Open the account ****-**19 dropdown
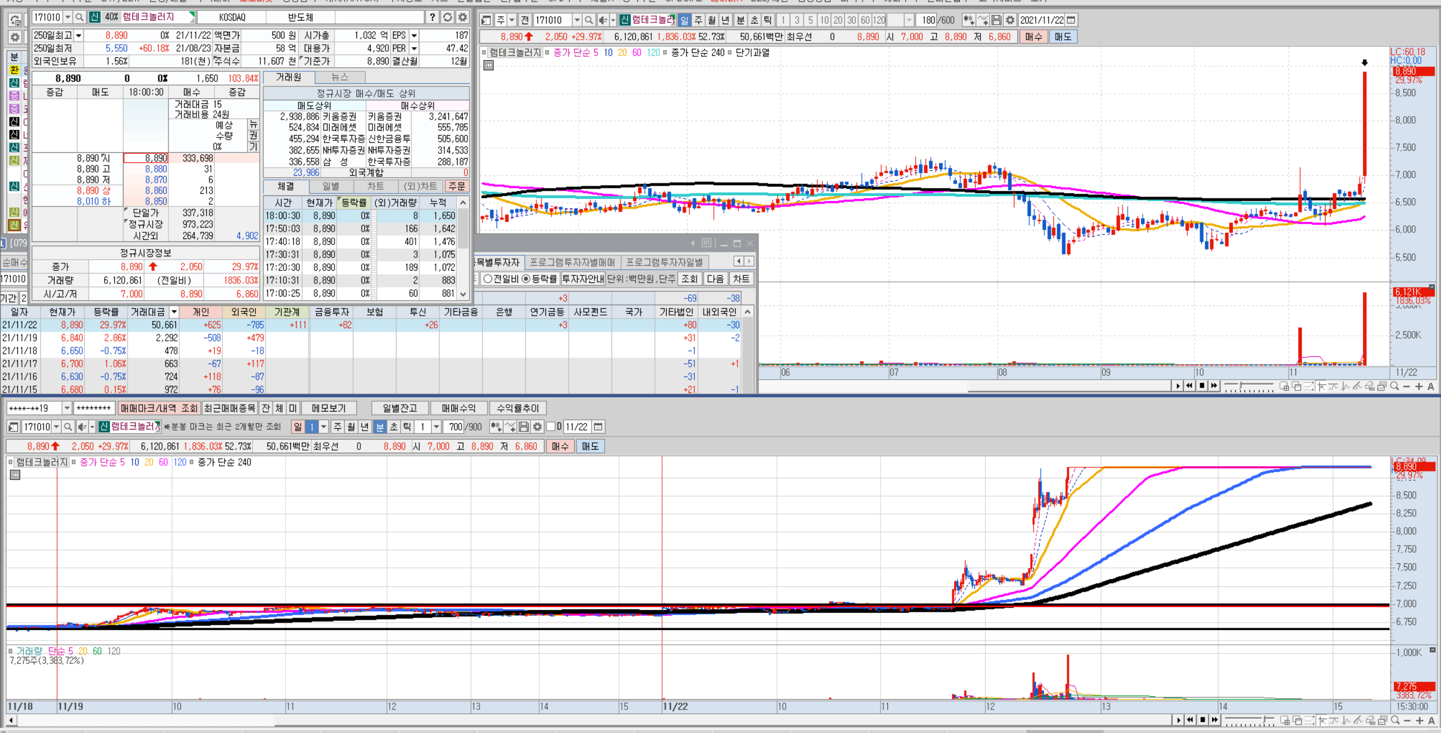The width and height of the screenshot is (1441, 733). pyautogui.click(x=67, y=408)
